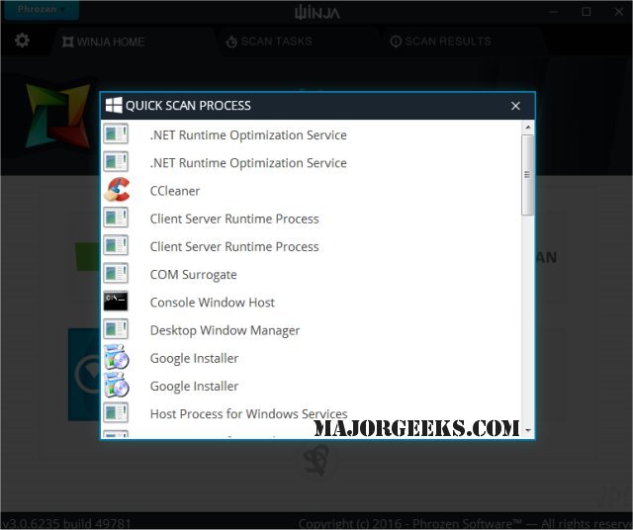
Task: Click the COM Surrogate process icon
Action: tap(116, 273)
